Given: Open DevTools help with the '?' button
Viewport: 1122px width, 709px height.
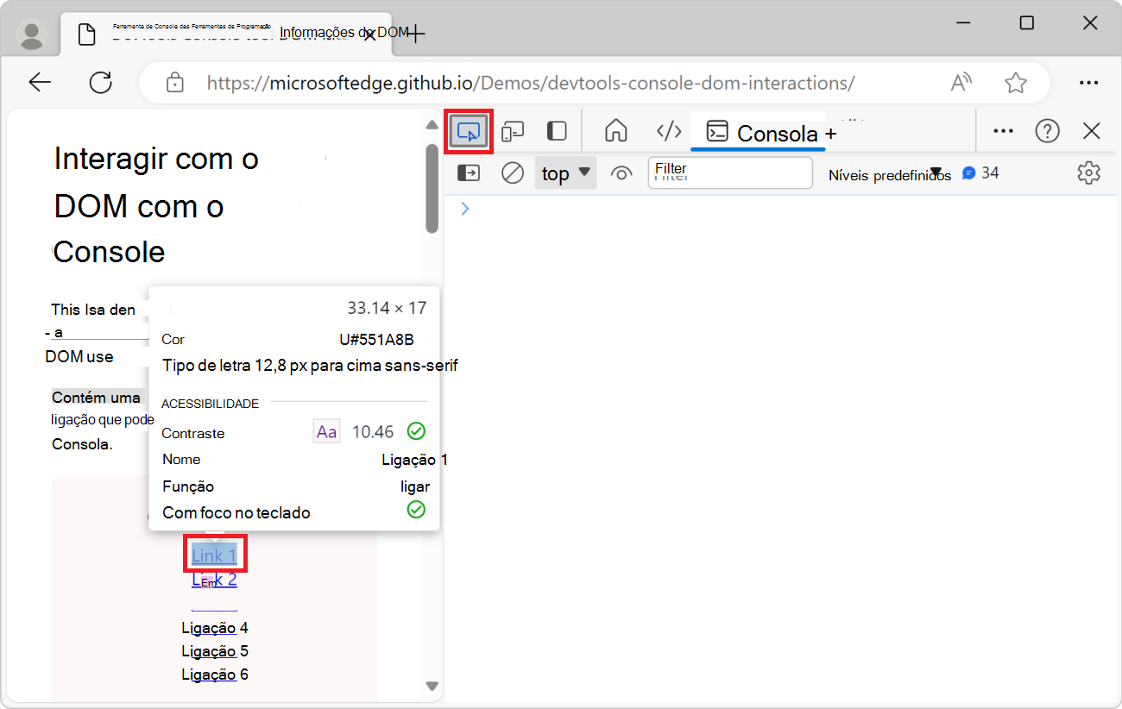Looking at the screenshot, I should coord(1047,130).
